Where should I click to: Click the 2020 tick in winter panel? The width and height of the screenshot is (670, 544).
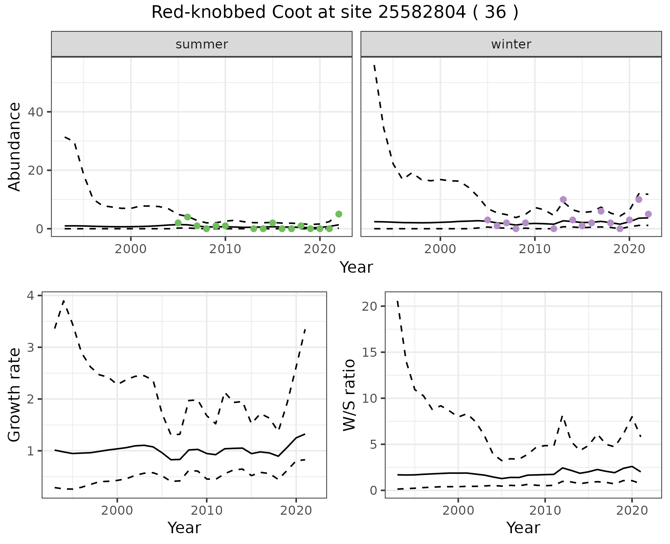(x=629, y=249)
